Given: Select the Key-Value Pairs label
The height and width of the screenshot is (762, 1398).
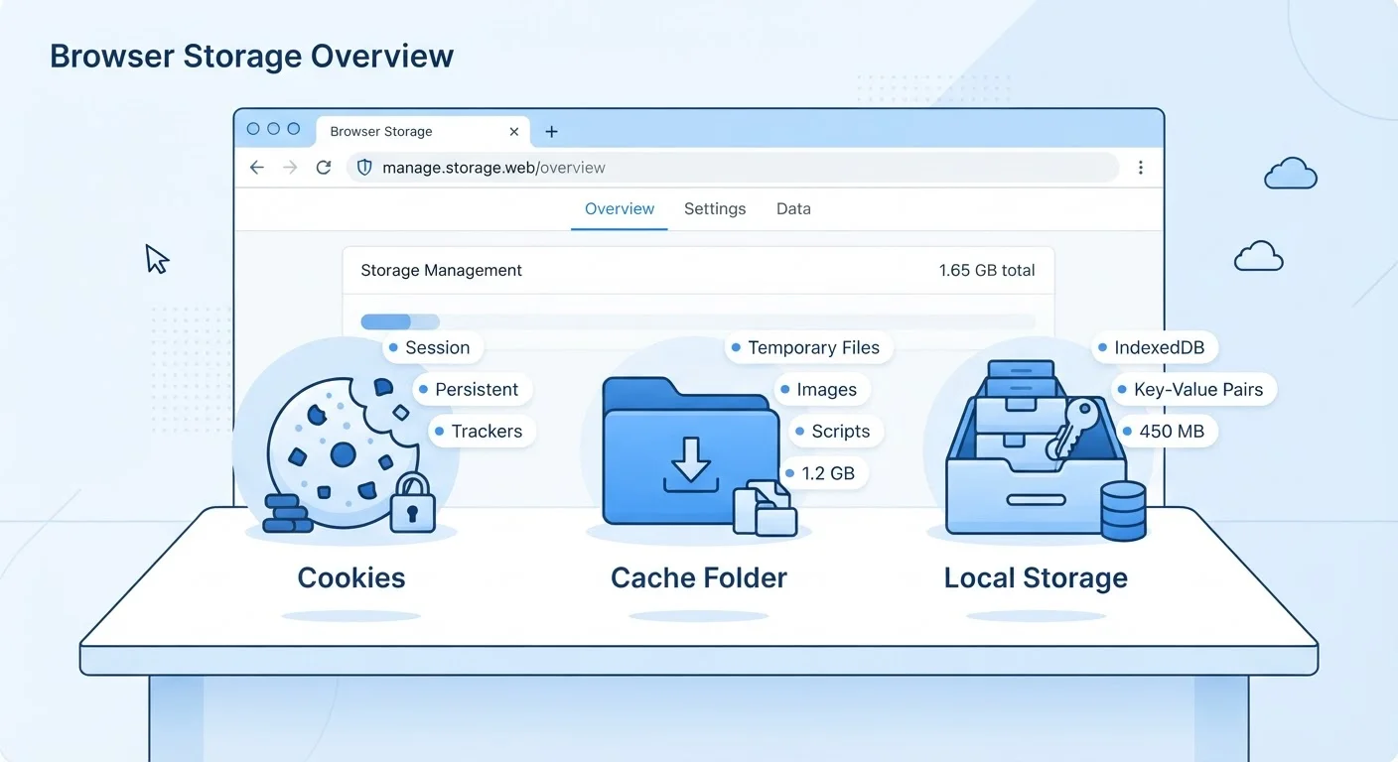Looking at the screenshot, I should click(x=1193, y=390).
